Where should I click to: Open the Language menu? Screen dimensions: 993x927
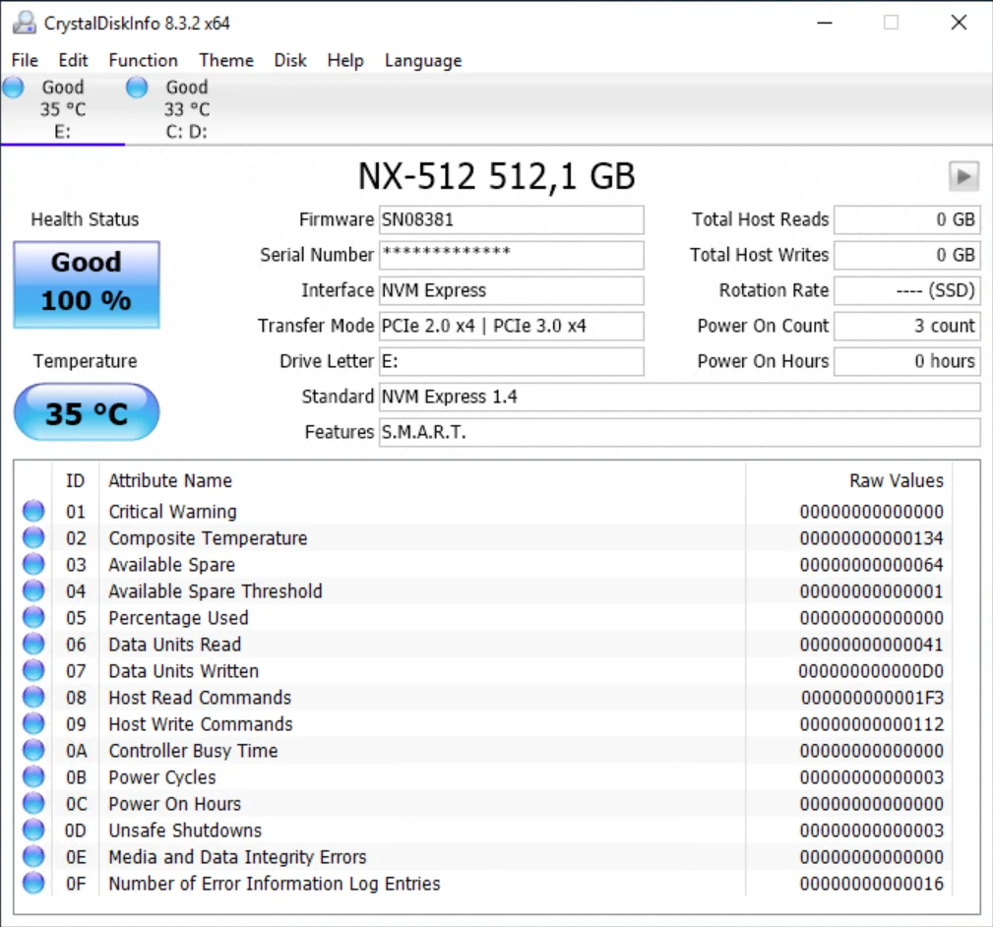click(422, 60)
